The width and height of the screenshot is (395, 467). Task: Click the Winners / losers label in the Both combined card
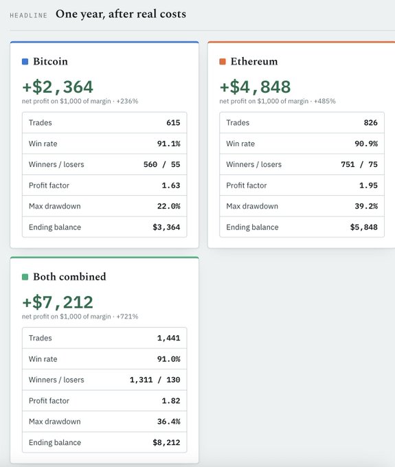tap(56, 380)
